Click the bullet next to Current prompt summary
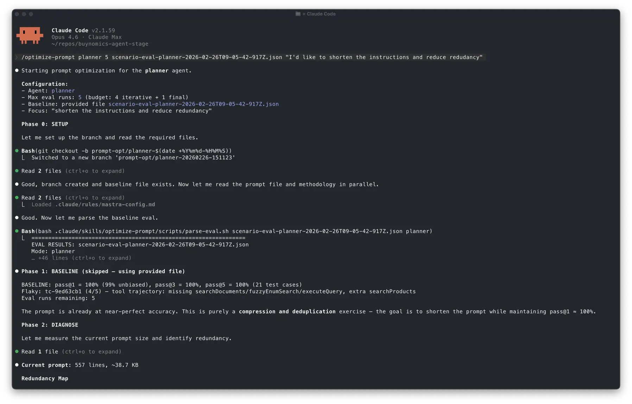The width and height of the screenshot is (632, 404). click(17, 365)
